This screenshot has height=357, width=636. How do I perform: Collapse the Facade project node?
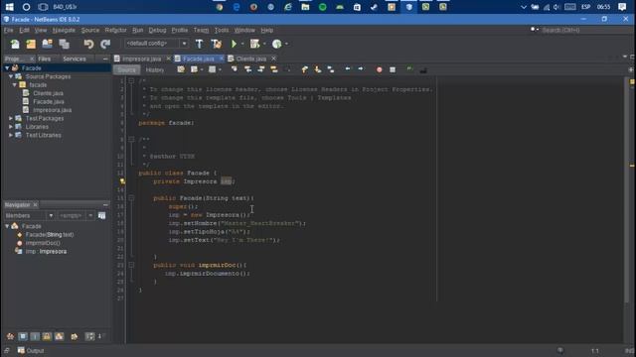[x=7, y=68]
